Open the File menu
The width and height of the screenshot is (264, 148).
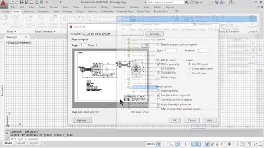pos(13,7)
